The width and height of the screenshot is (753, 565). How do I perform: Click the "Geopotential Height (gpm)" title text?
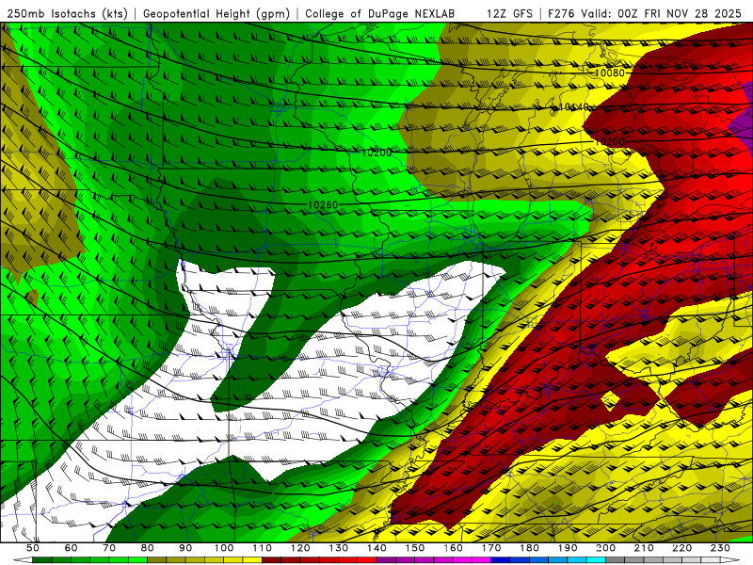[x=216, y=14]
